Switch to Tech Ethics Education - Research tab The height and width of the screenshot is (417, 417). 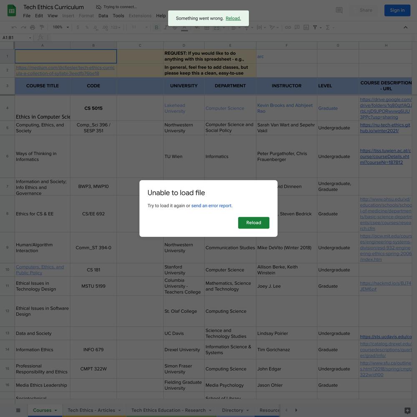(x=168, y=410)
